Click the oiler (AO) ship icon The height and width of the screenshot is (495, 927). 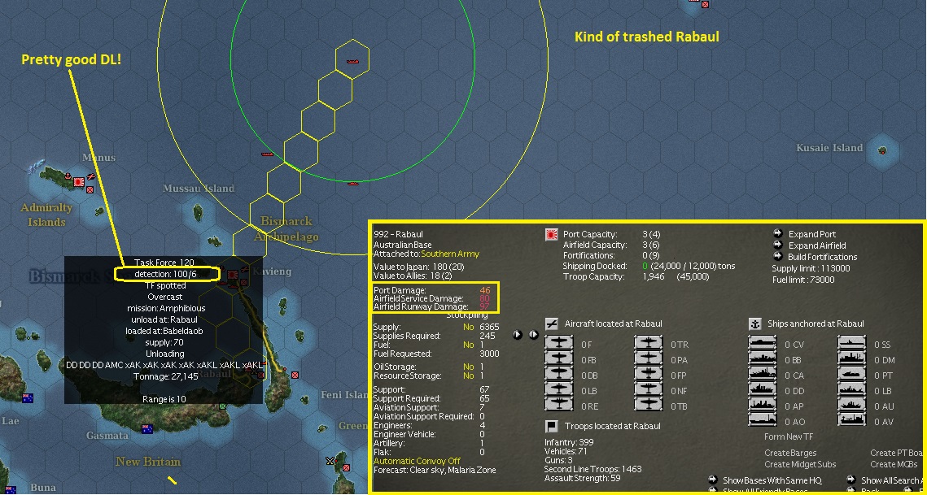pos(762,421)
